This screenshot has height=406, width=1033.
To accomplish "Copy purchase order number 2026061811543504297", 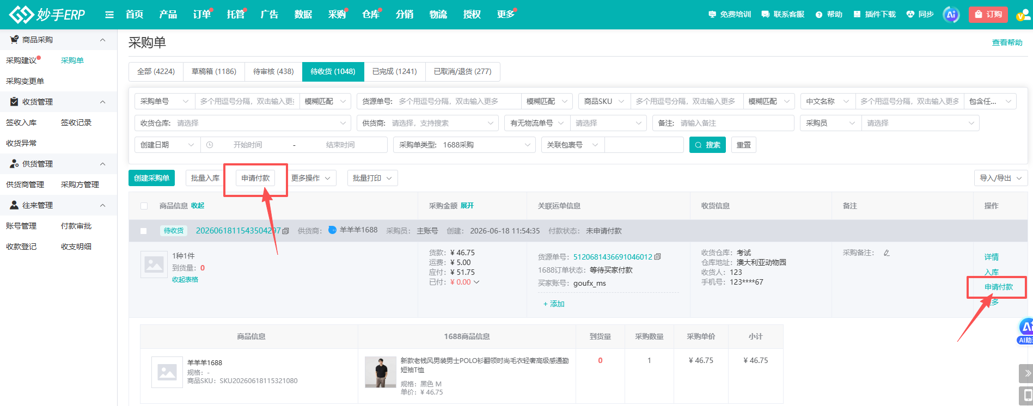I will pyautogui.click(x=286, y=231).
